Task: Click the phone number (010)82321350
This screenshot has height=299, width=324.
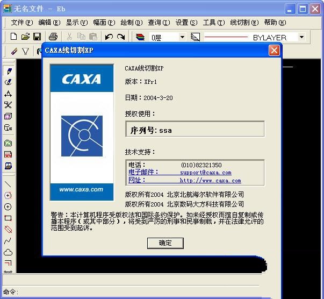Action: pyautogui.click(x=201, y=165)
